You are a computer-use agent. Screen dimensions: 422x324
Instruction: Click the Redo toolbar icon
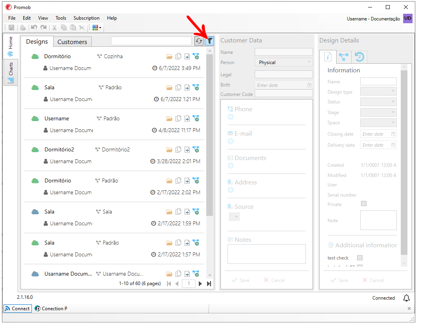click(43, 28)
